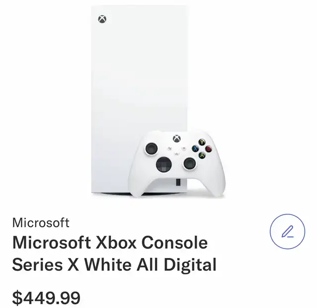This screenshot has height=308, width=317.
Task: Click the green A button on controller
Action: [x=202, y=155]
